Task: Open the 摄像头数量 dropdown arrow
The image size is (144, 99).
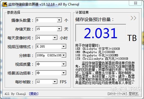Action: coord(59,20)
